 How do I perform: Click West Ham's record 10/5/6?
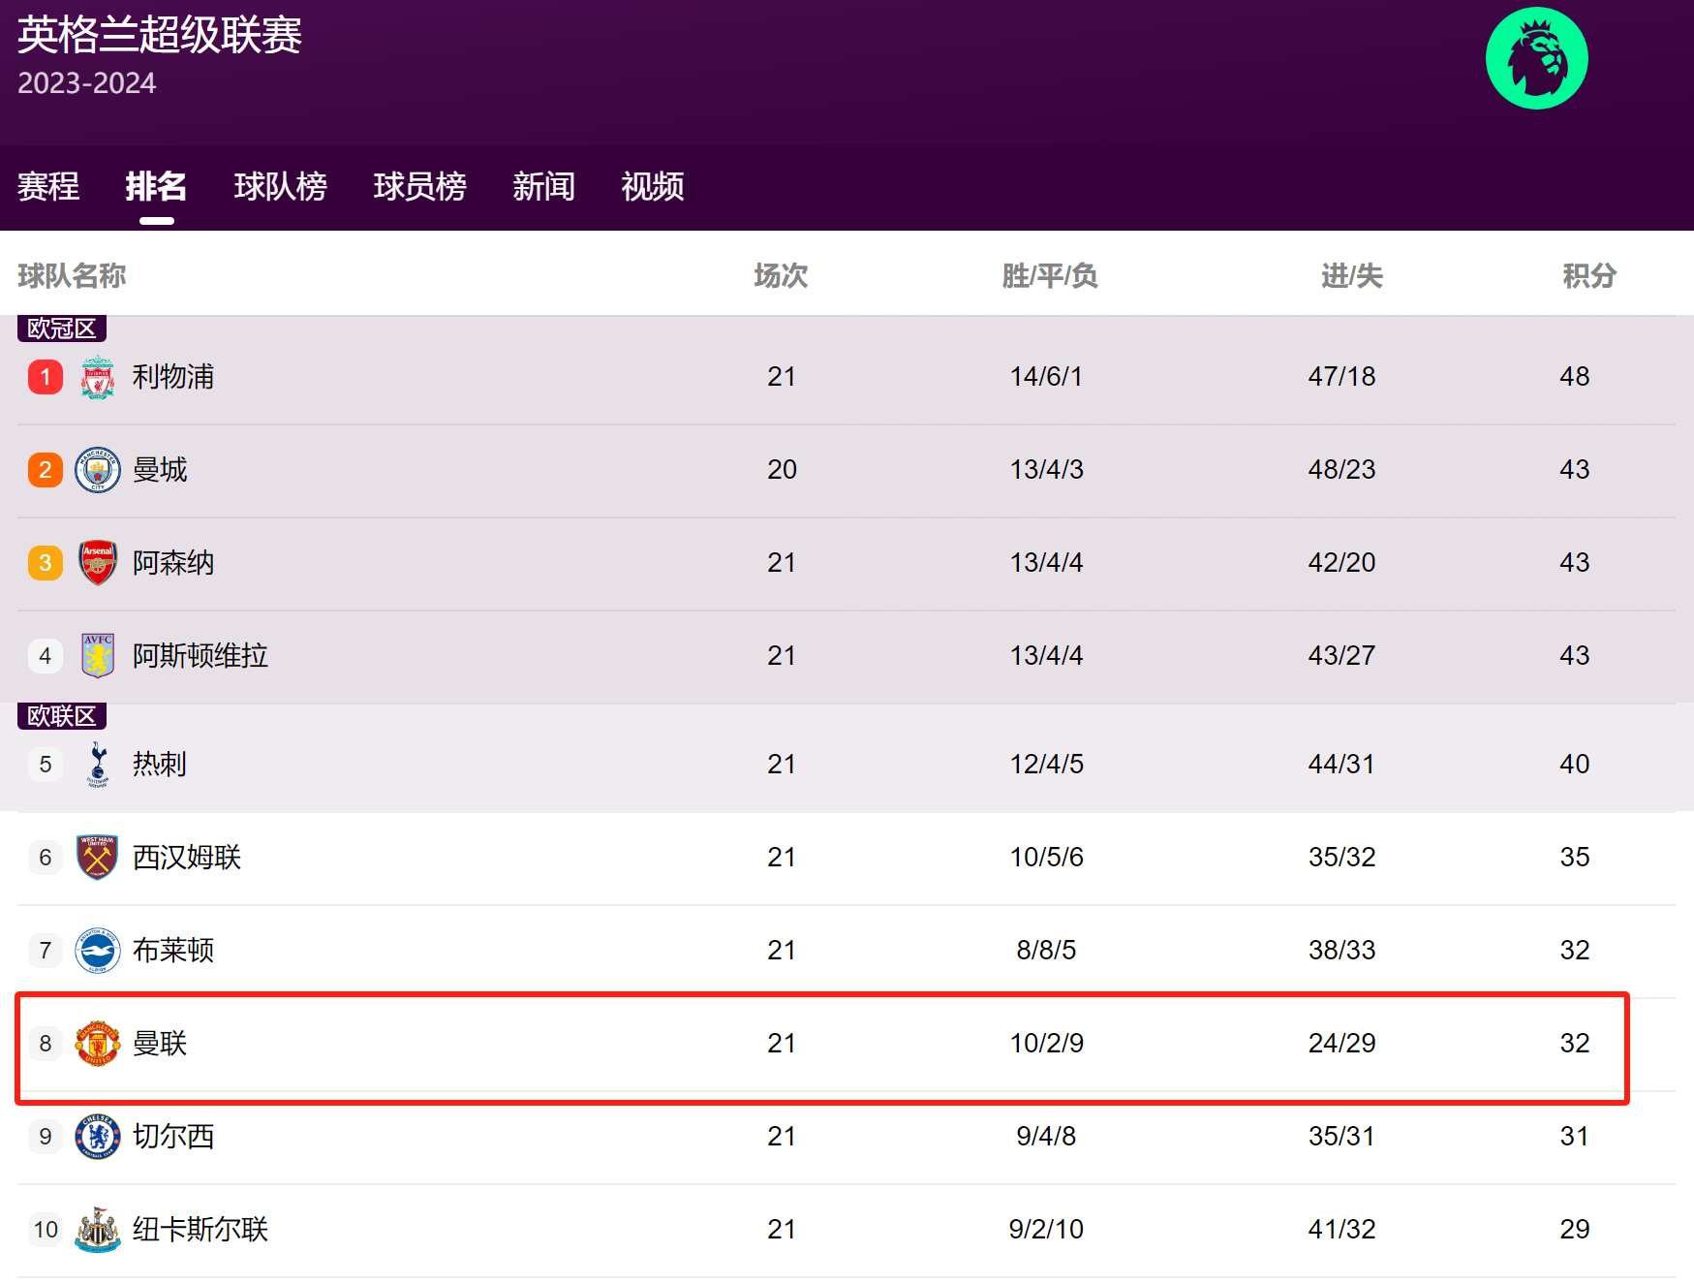(x=1046, y=858)
